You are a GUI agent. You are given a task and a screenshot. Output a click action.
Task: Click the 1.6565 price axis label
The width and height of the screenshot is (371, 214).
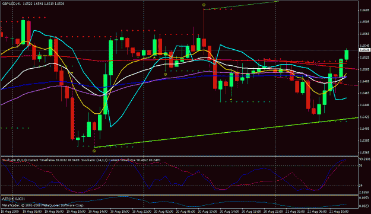[364, 34]
